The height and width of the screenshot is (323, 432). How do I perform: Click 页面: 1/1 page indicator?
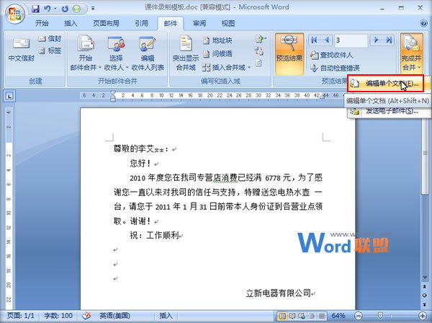pyautogui.click(x=21, y=316)
